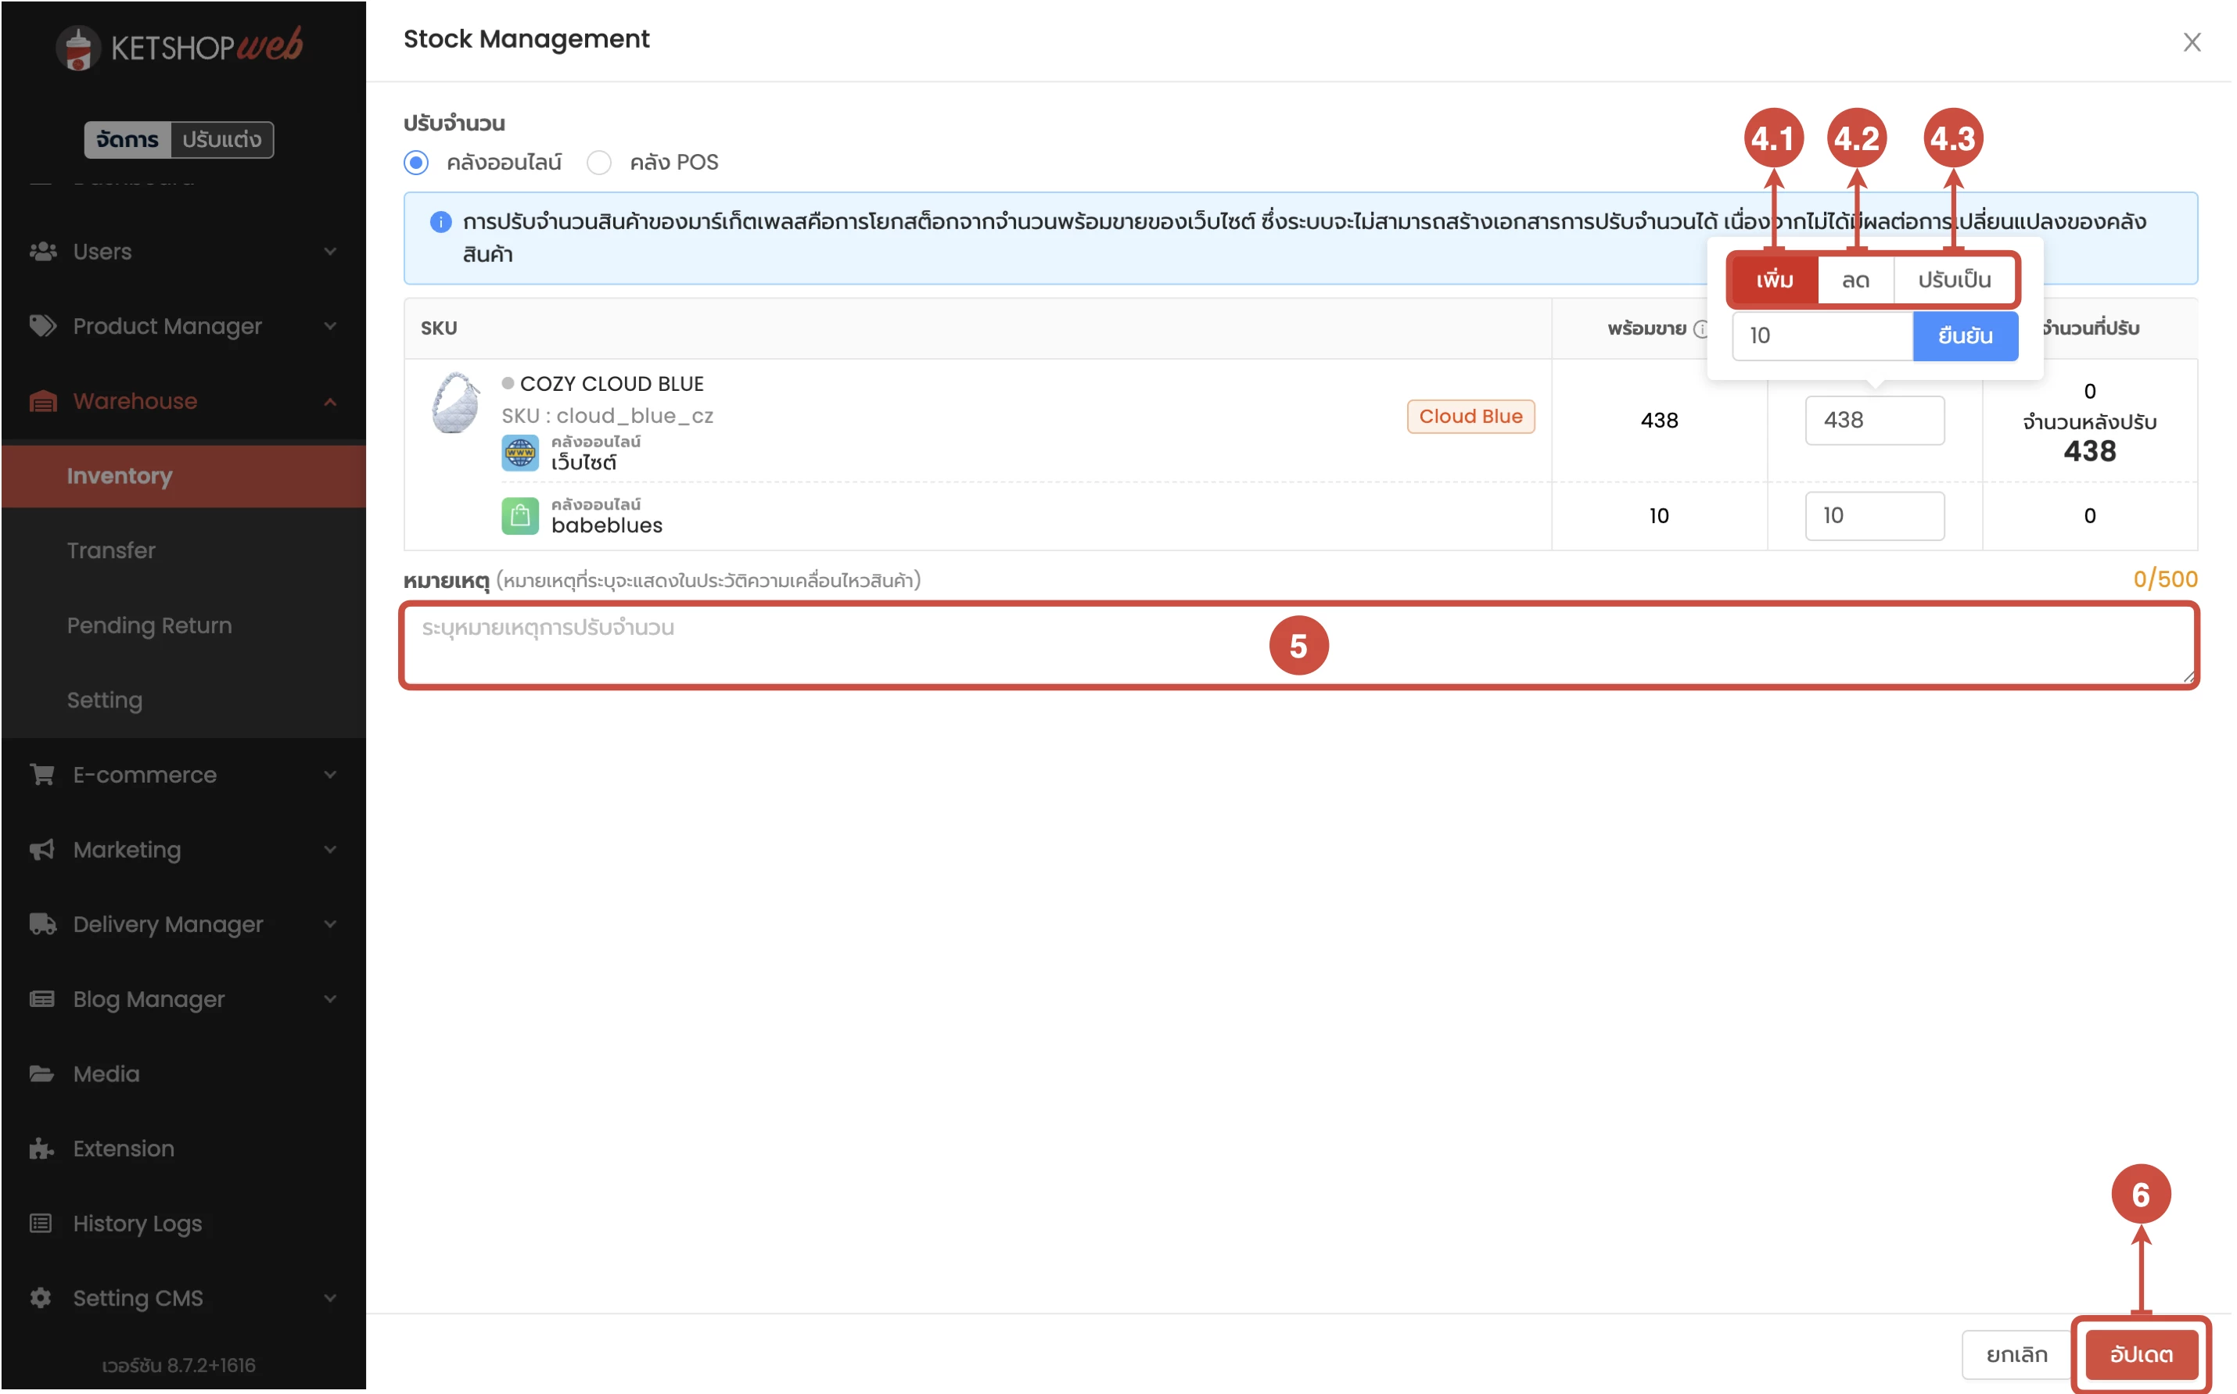Collapse the Warehouse section chevron
The height and width of the screenshot is (1394, 2237).
click(x=331, y=402)
